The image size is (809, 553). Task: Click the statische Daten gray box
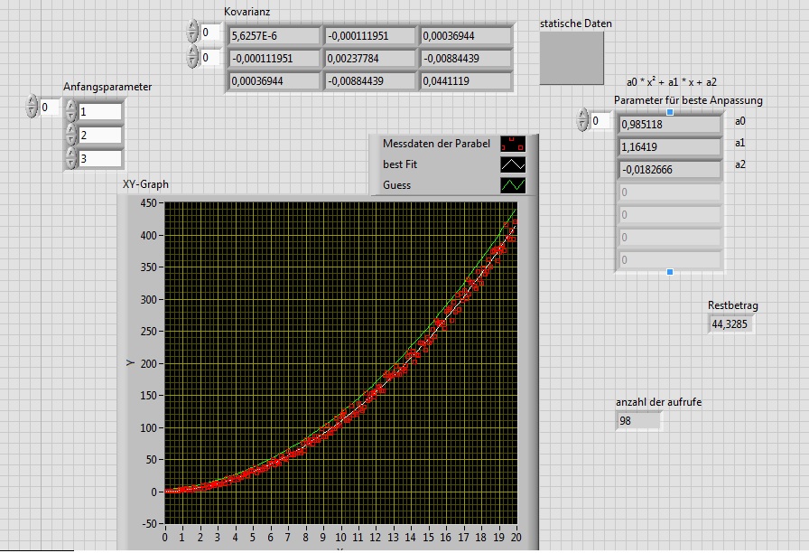tap(571, 59)
